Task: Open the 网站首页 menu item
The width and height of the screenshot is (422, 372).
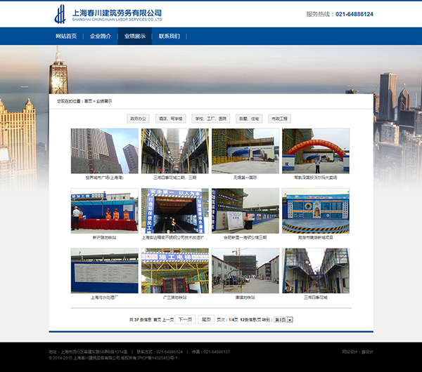Action: 66,36
